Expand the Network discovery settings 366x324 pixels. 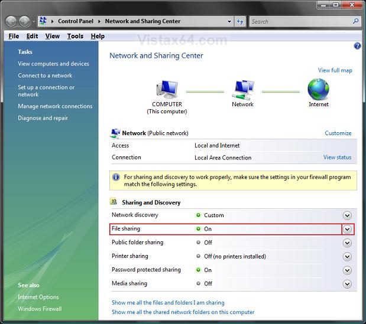point(347,215)
